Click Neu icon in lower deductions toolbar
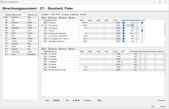Viewport: 169px width, 109px height. pyautogui.click(x=43, y=49)
